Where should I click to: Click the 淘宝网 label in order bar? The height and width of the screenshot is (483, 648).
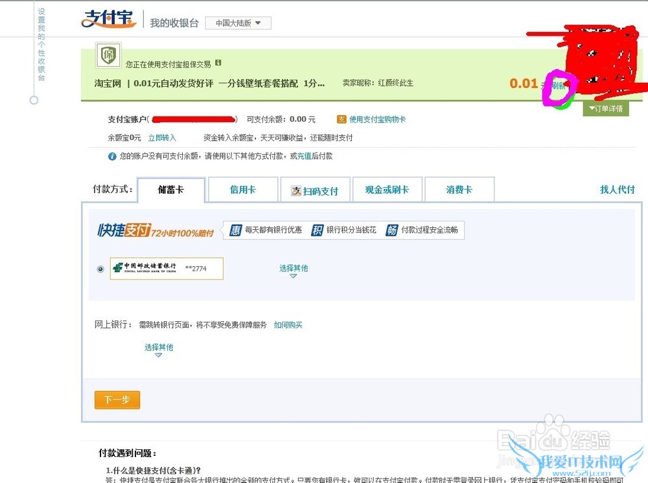pyautogui.click(x=108, y=84)
